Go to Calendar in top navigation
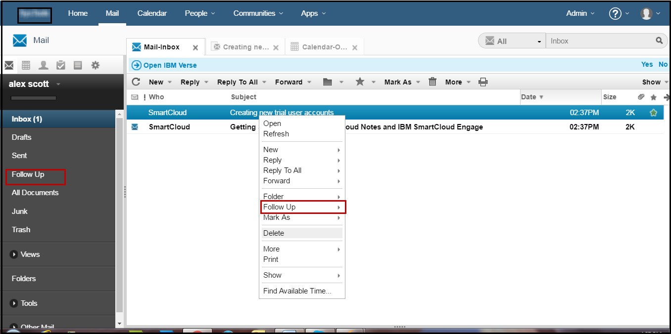This screenshot has height=334, width=671. coord(152,13)
